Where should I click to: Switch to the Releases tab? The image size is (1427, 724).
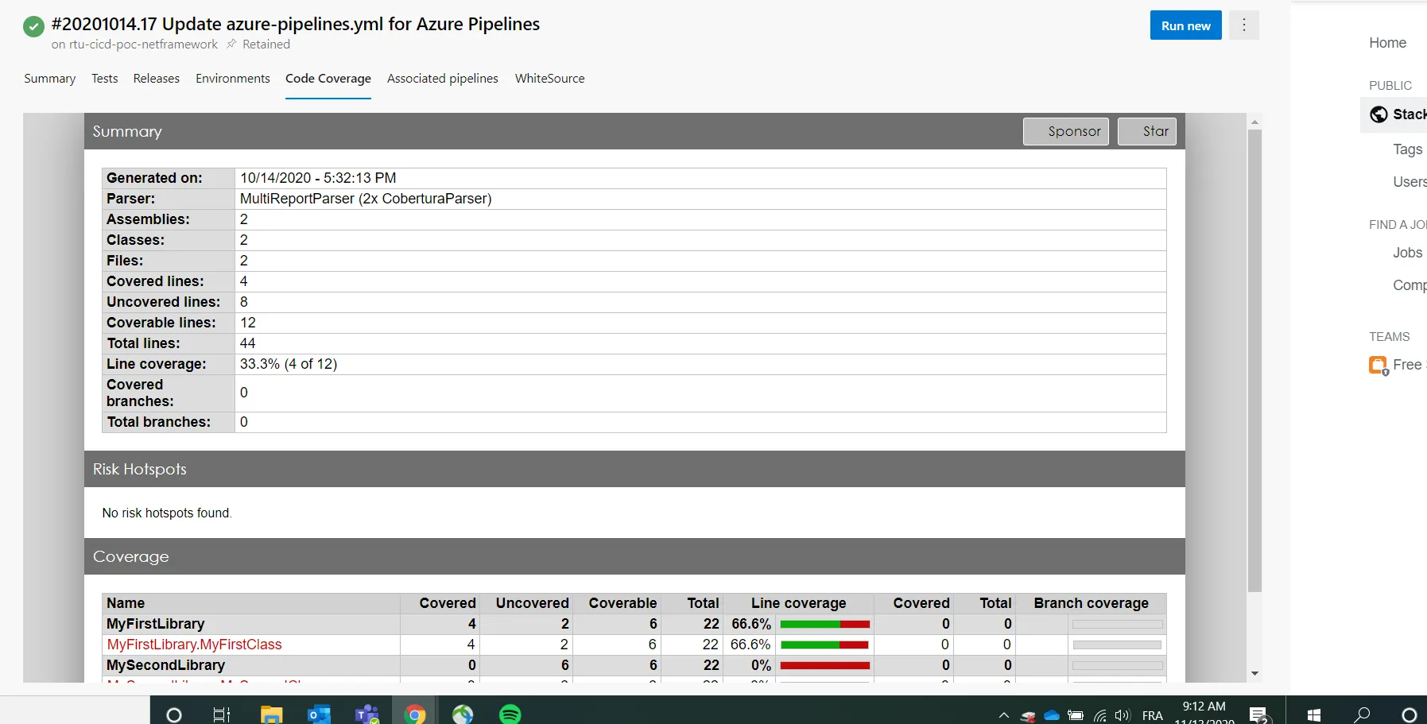coord(157,79)
